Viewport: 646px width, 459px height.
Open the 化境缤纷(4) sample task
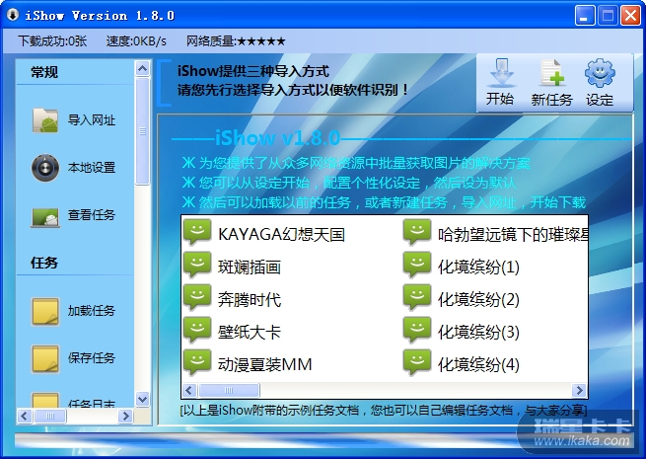478,364
